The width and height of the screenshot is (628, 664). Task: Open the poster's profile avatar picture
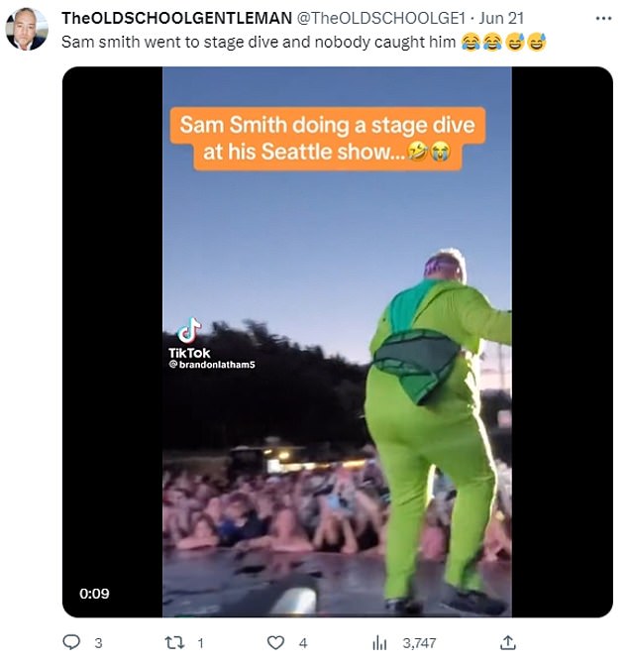tap(27, 30)
